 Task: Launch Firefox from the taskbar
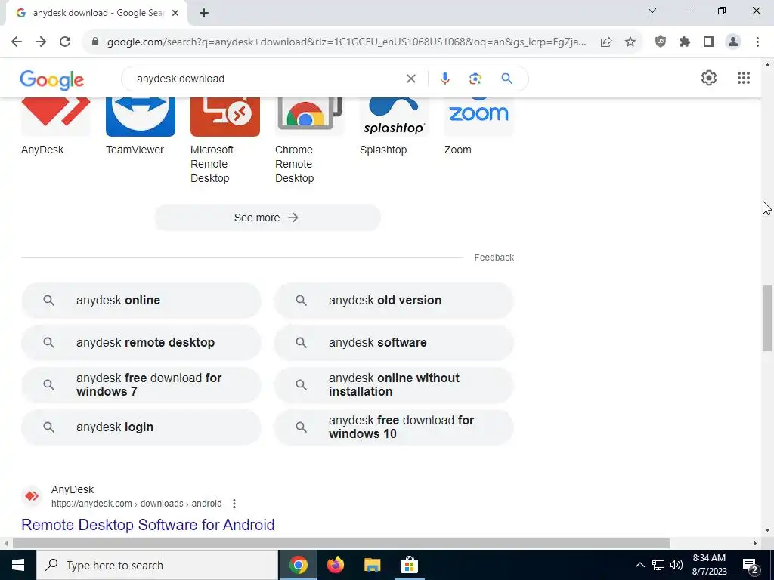(x=335, y=565)
